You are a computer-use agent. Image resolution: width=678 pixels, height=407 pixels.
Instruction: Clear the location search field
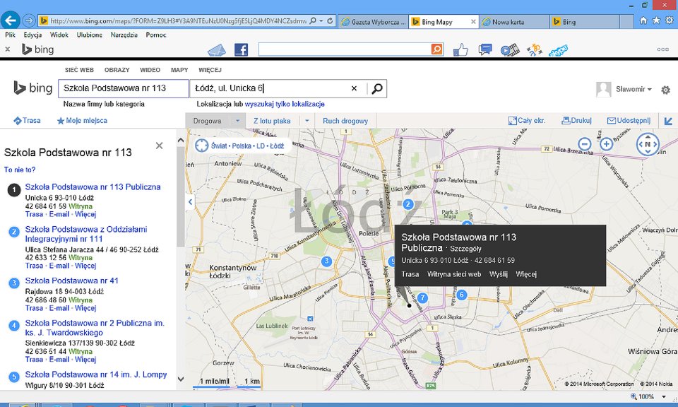(354, 88)
